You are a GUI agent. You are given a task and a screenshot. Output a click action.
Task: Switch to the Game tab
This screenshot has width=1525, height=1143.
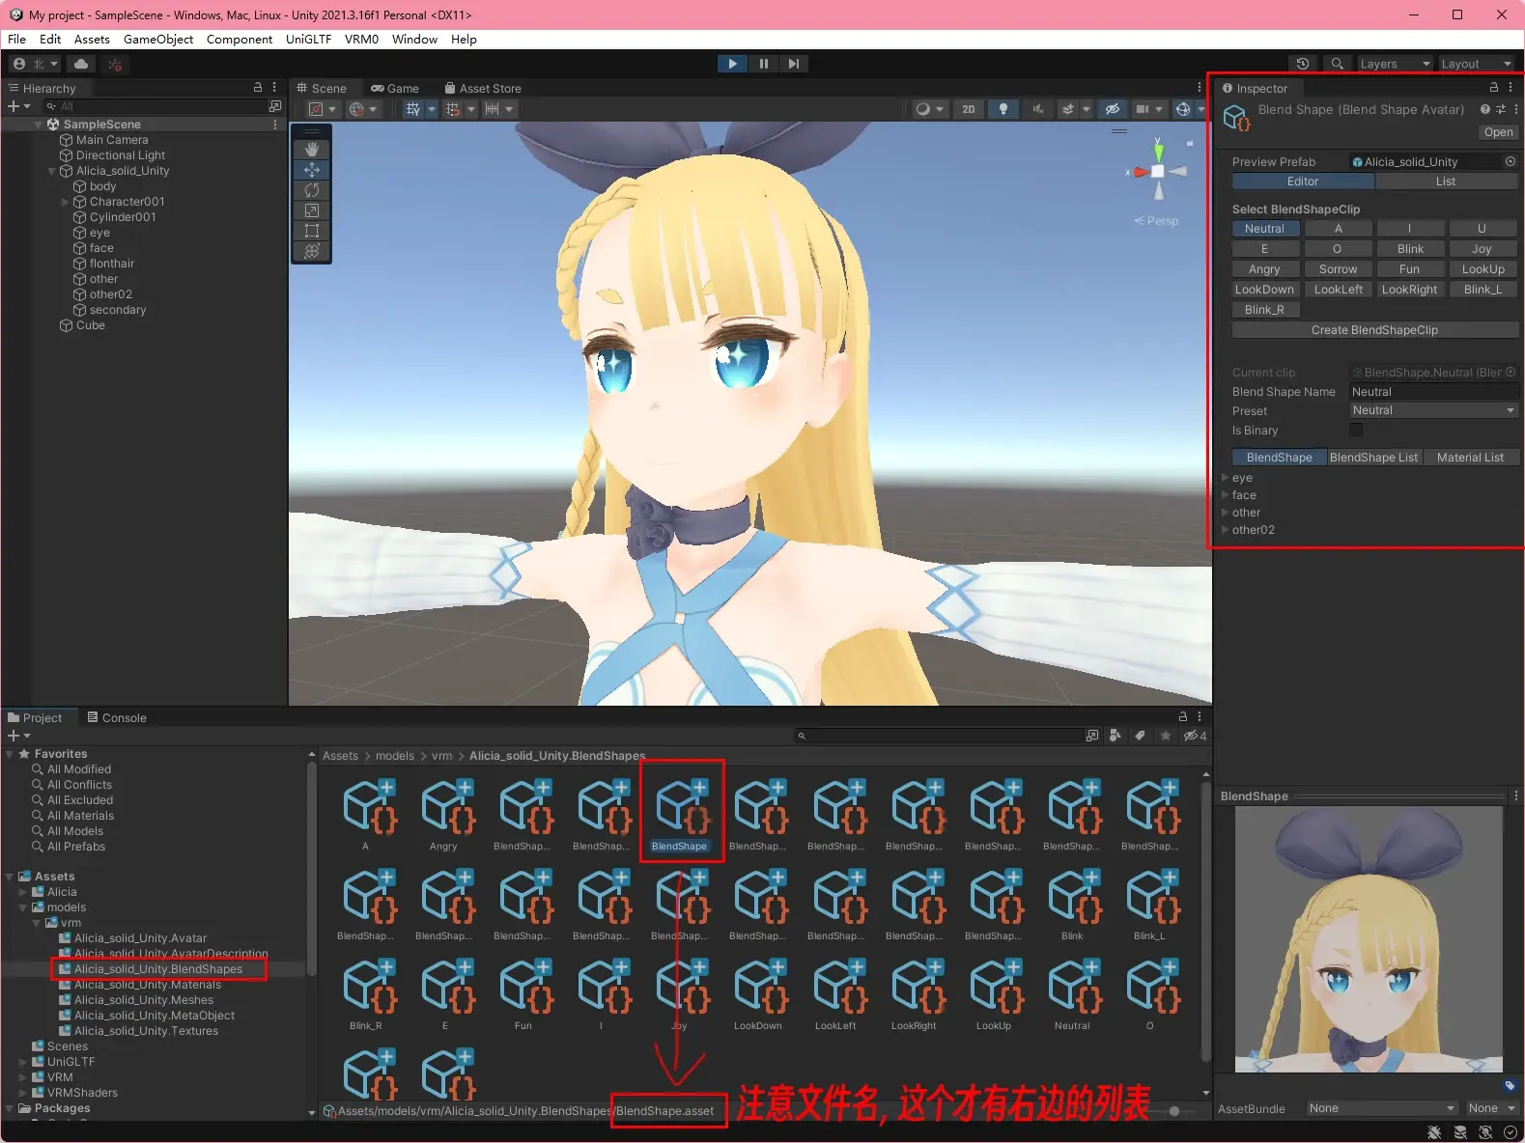[394, 88]
